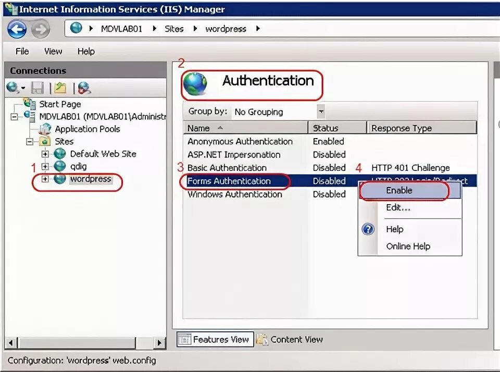Screen dimensions: 500x372
Task: Click the Forward navigation arrow button
Action: click(41, 29)
